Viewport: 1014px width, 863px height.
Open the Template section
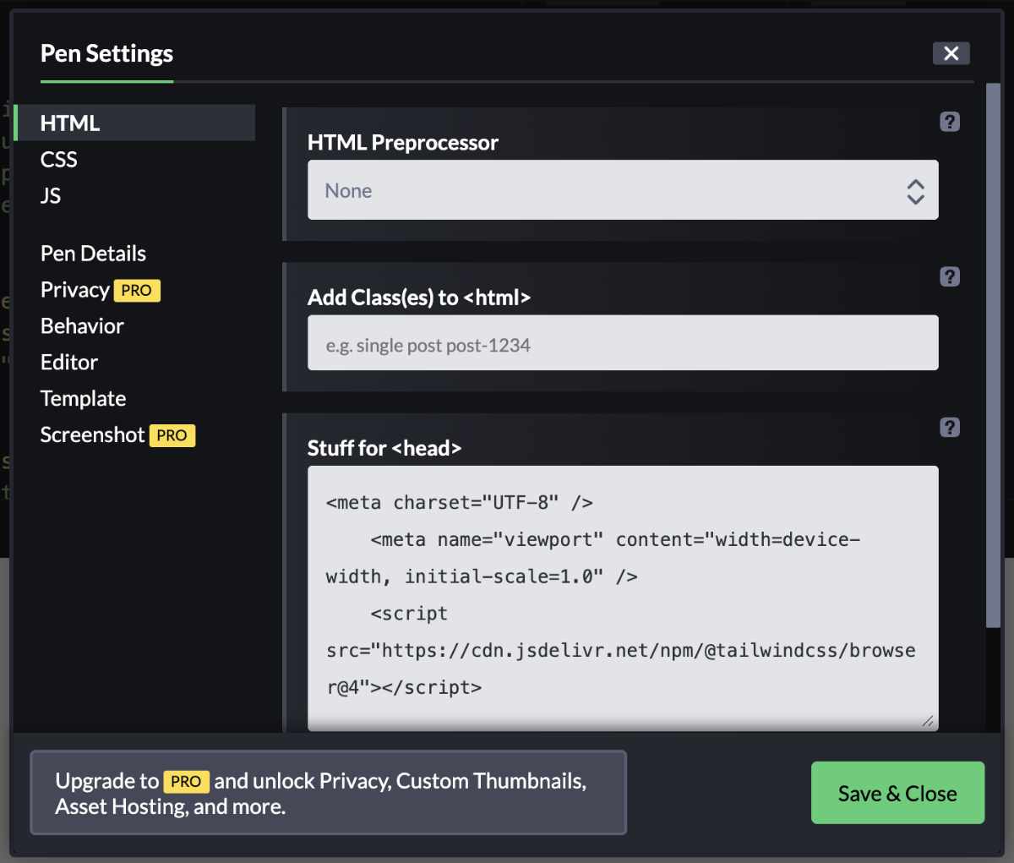click(x=83, y=399)
